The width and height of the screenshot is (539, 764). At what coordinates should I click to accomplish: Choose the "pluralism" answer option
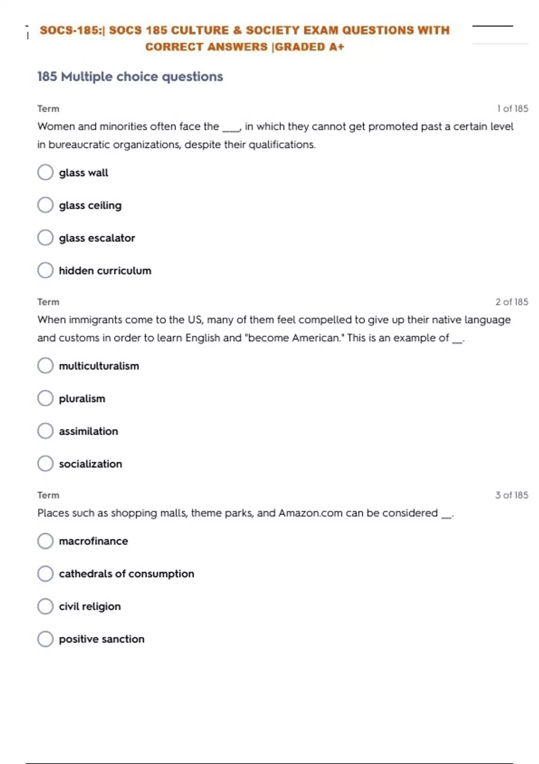[x=45, y=398]
